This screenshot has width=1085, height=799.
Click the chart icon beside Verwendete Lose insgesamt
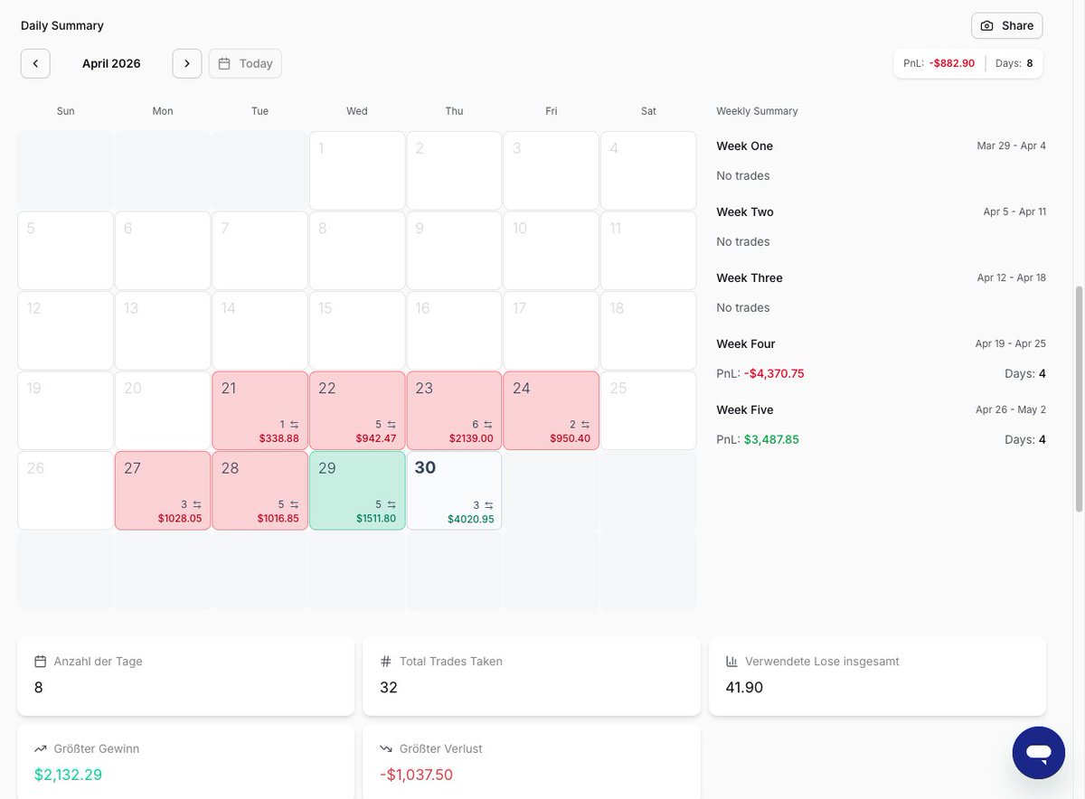(731, 662)
